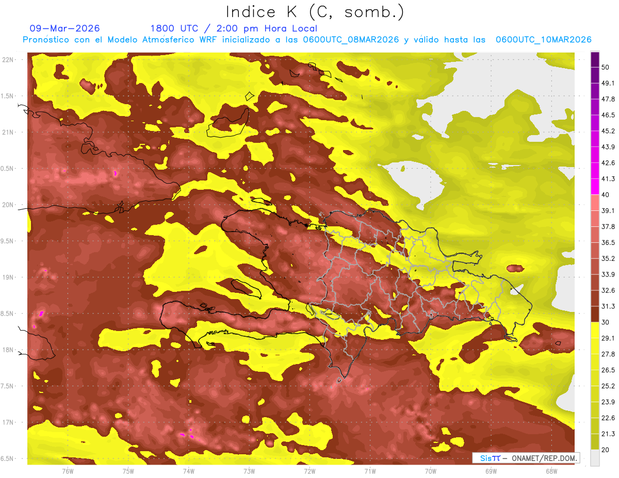The width and height of the screenshot is (619, 478).
Task: Click the "9.5N" latitude label
Action: coord(8,241)
